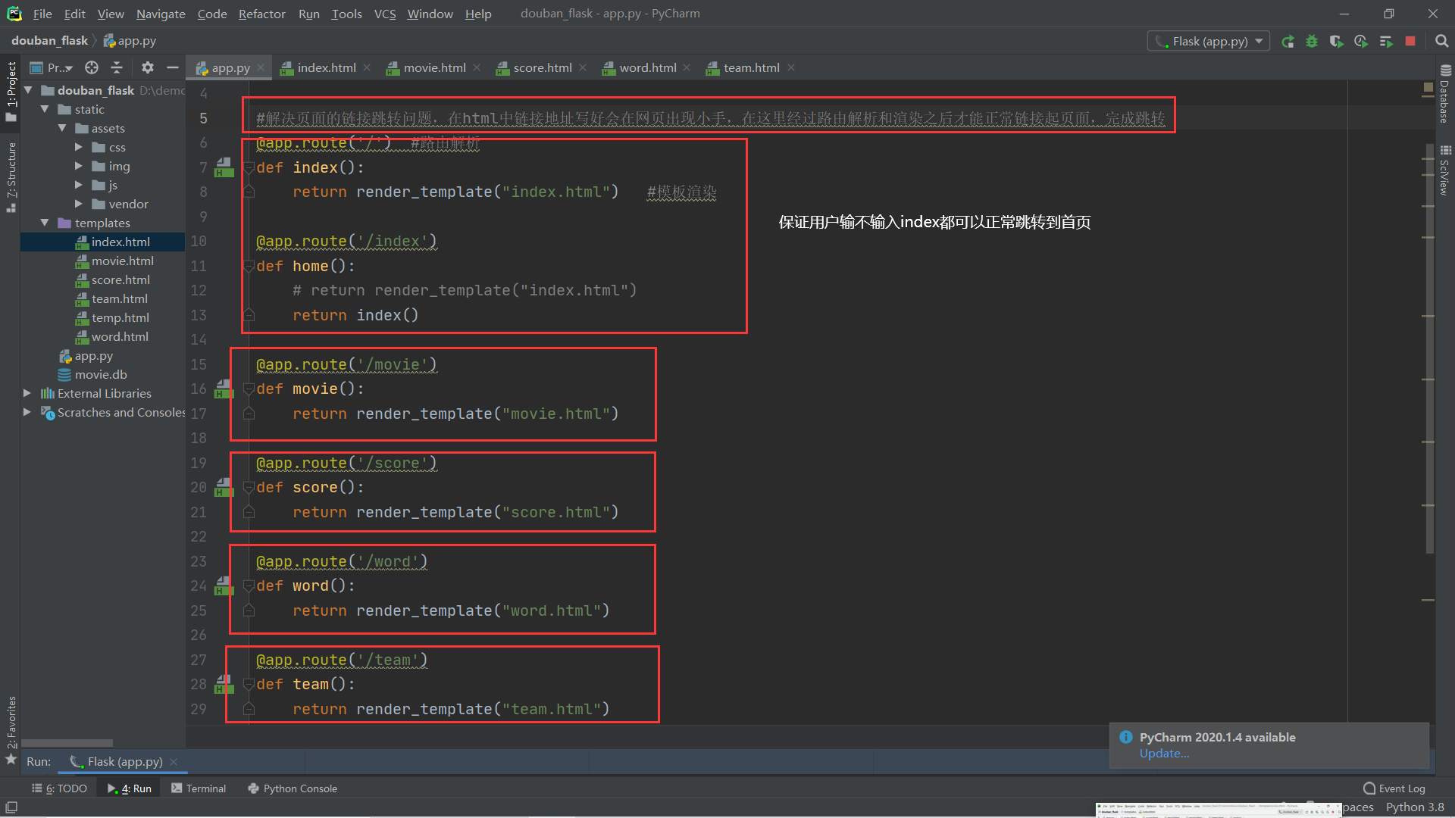The height and width of the screenshot is (818, 1455).
Task: Collapse the templates folder in project tree
Action: pyautogui.click(x=45, y=223)
